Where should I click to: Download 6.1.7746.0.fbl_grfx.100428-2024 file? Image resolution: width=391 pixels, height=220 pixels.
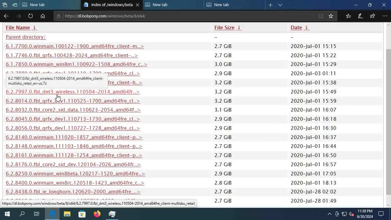72,55
